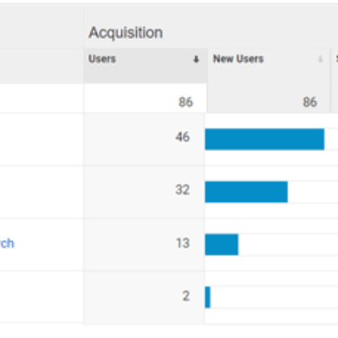Click the empty bar track right of the 13 bar

(288, 244)
